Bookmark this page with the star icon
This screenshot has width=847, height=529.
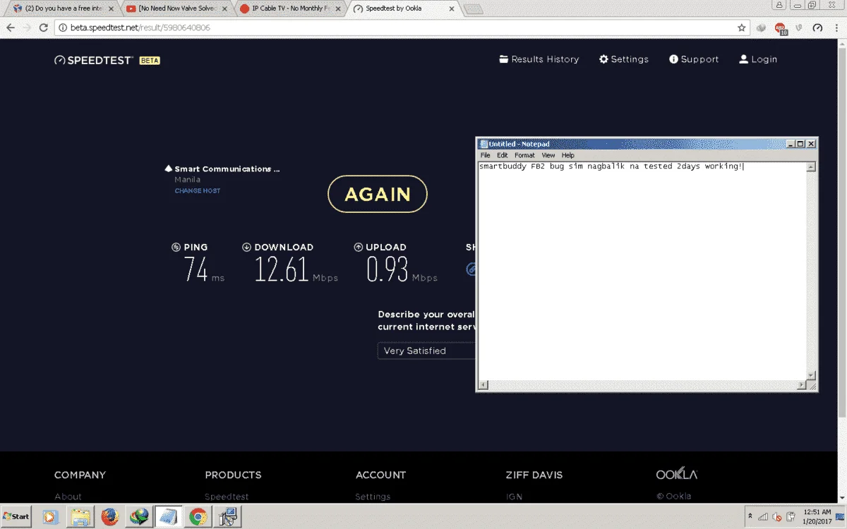(x=742, y=28)
